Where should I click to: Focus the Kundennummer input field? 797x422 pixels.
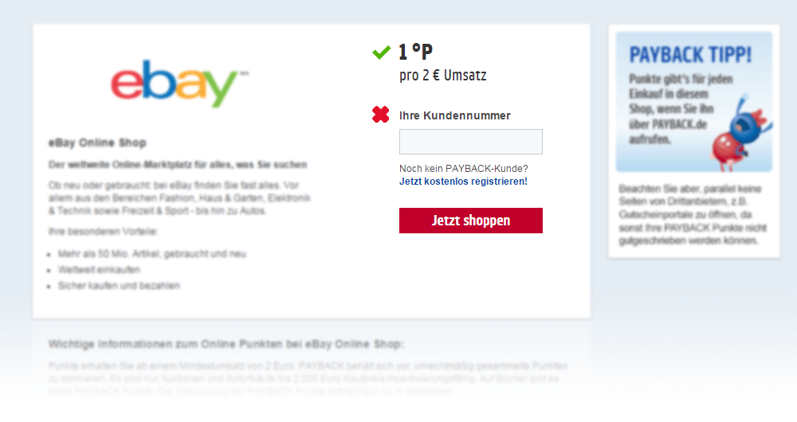coord(471,142)
